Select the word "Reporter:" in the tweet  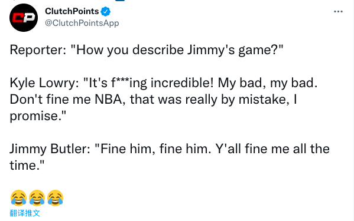[x=38, y=50]
